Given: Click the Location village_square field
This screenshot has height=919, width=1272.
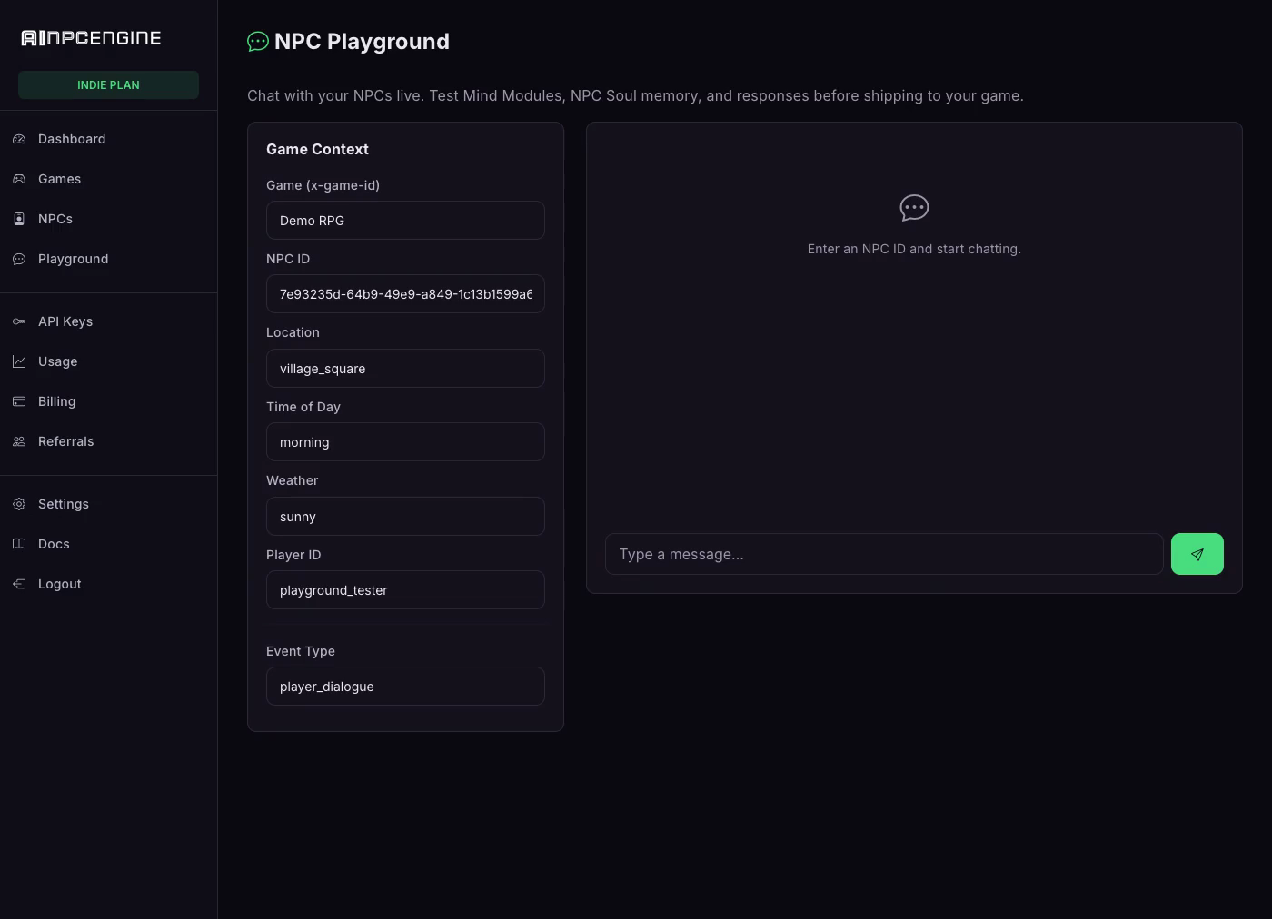Looking at the screenshot, I should pos(405,369).
